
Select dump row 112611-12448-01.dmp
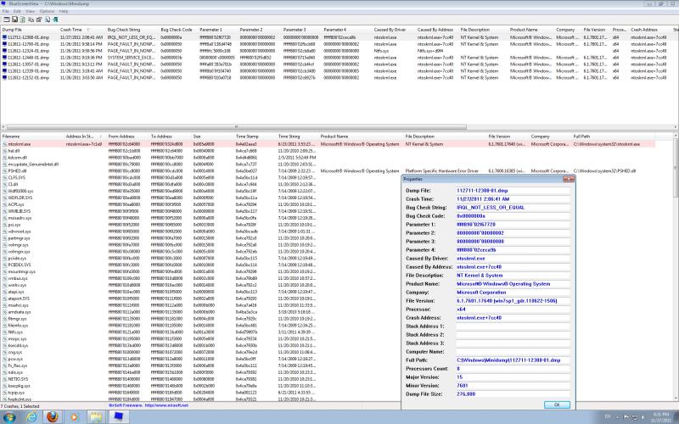click(x=338, y=58)
